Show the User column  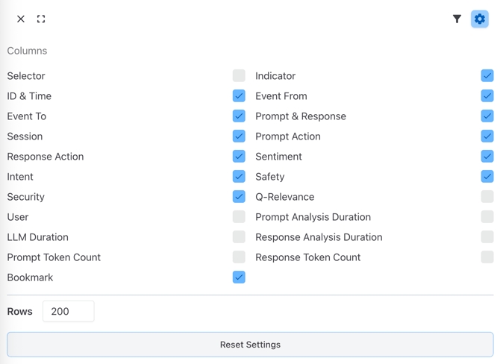coord(239,216)
